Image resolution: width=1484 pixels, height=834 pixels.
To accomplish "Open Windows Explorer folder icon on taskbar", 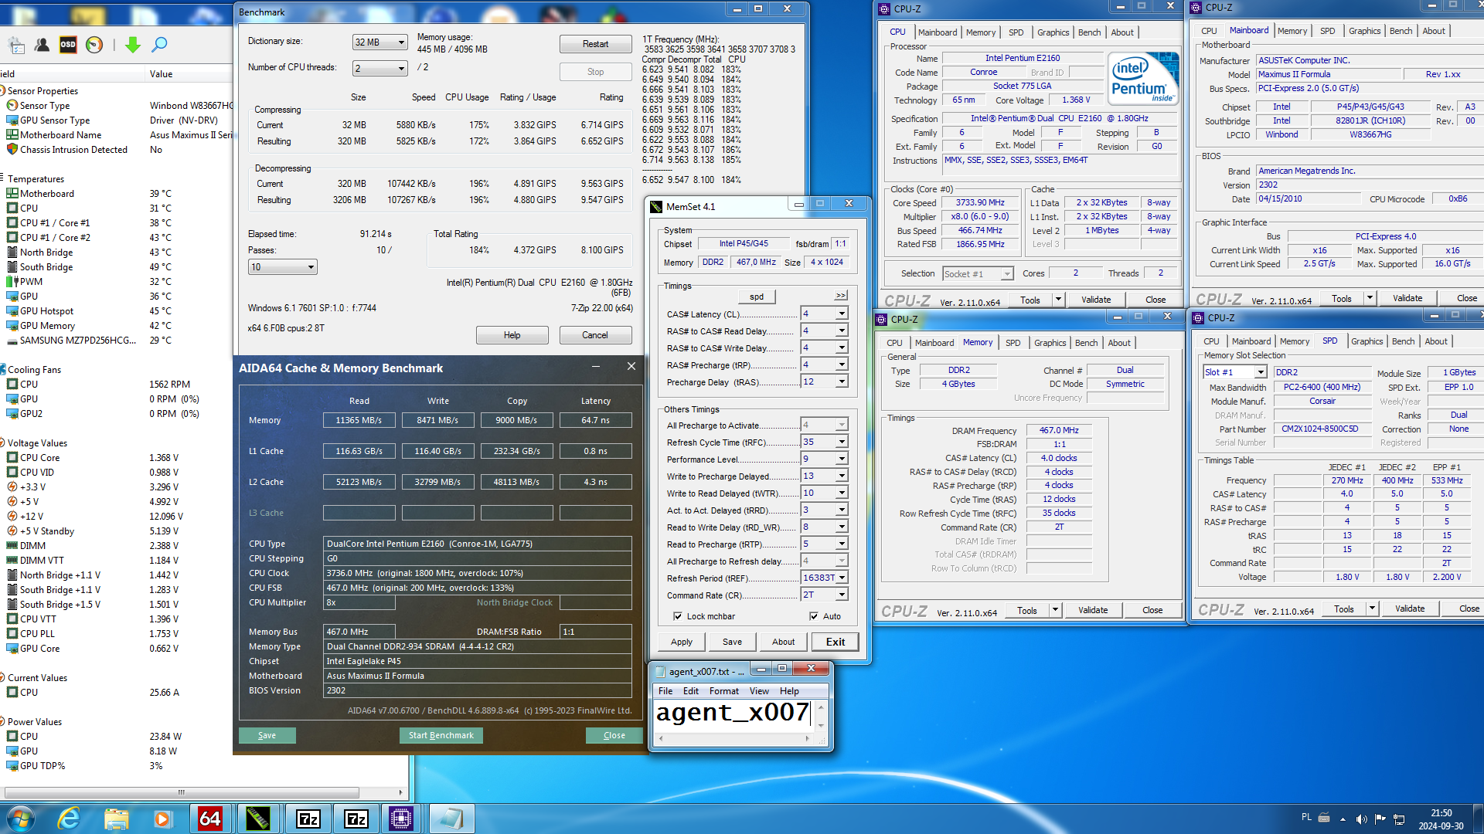I will (116, 819).
